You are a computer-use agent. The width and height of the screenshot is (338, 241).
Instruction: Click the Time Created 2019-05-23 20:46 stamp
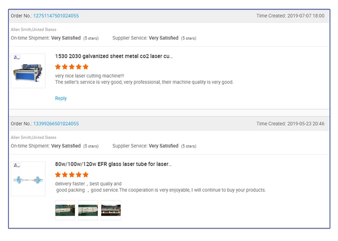pyautogui.click(x=290, y=124)
